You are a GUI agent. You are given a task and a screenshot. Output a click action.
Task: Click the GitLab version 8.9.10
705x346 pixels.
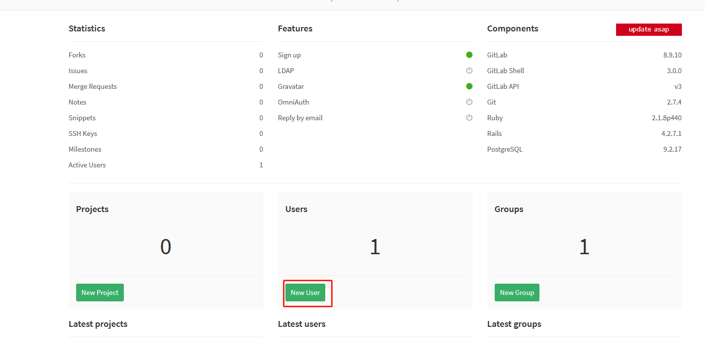pyautogui.click(x=672, y=55)
